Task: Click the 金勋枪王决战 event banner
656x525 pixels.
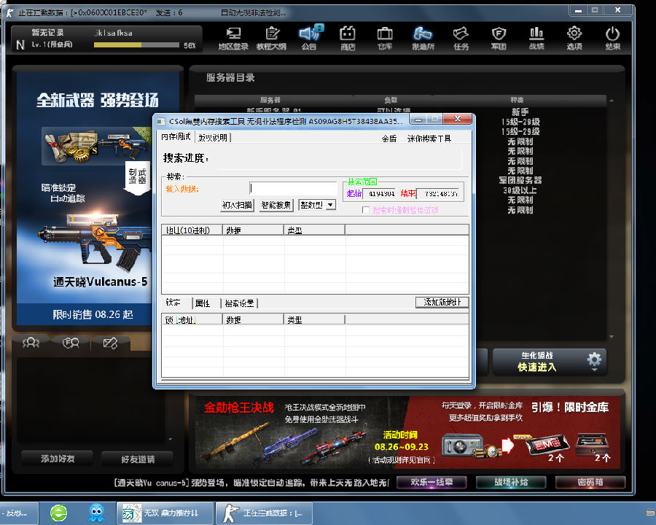Action: point(300,432)
